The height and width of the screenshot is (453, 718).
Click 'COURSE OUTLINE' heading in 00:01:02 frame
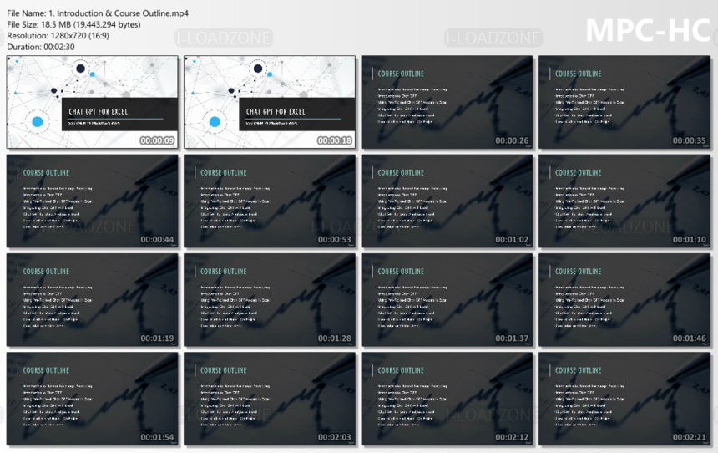pos(401,173)
